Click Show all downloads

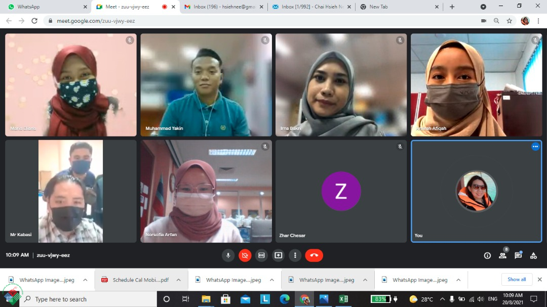517,280
